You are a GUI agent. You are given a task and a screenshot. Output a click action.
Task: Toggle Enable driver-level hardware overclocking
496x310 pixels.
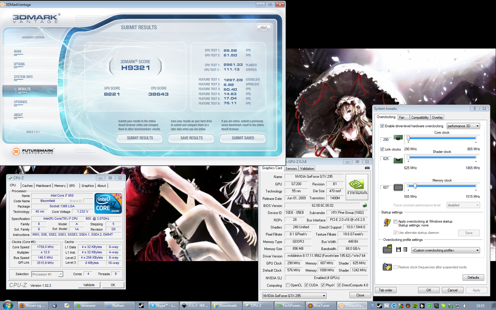coord(382,126)
